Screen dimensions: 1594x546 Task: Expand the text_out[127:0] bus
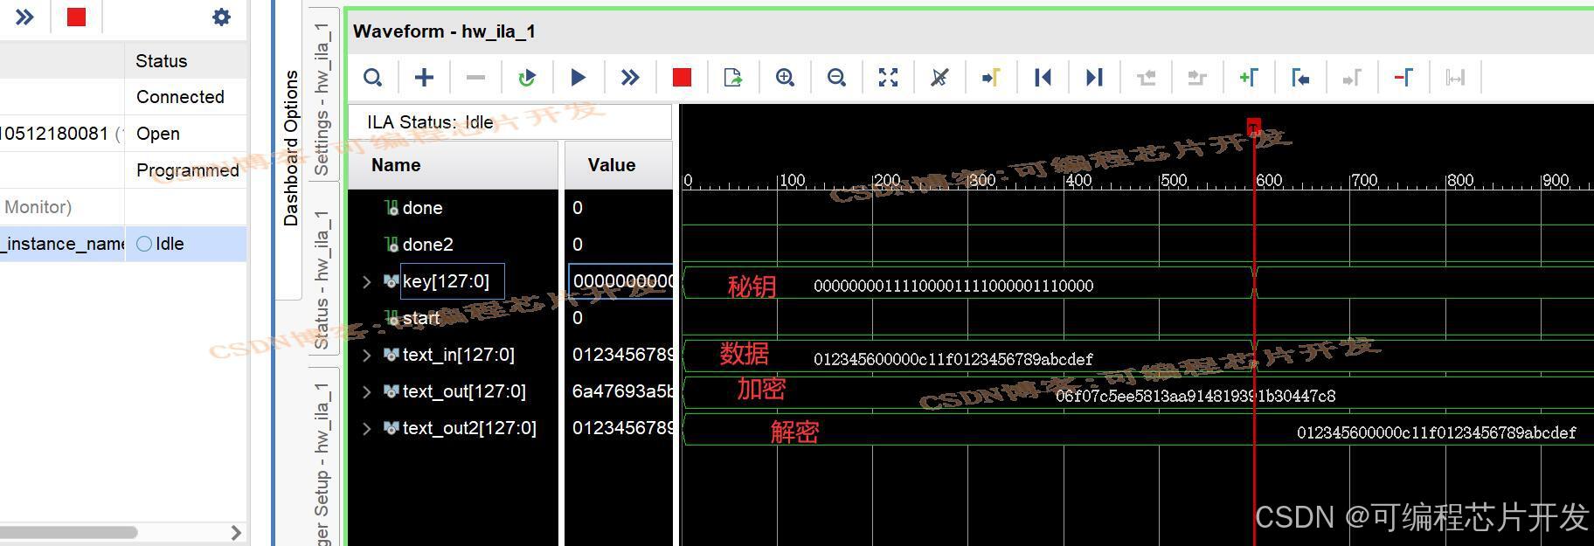click(367, 391)
